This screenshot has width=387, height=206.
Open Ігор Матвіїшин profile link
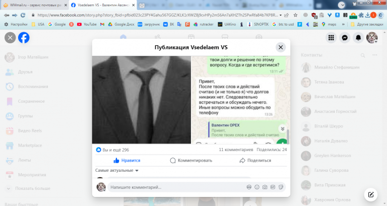pyautogui.click(x=33, y=57)
